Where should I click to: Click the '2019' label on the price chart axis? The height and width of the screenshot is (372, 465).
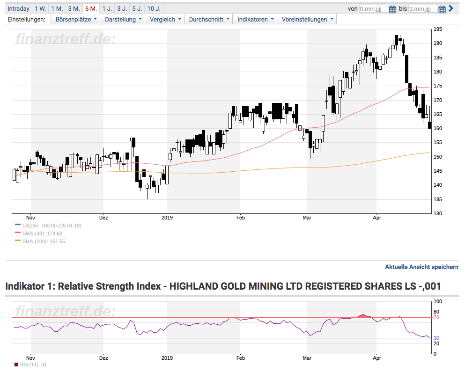pos(167,218)
